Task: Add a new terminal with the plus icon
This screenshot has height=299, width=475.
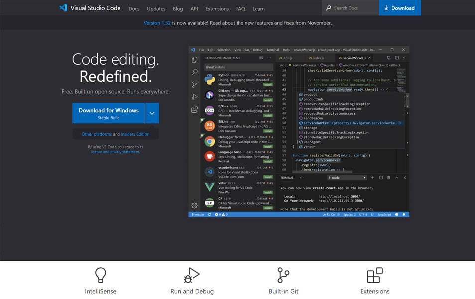Action: pyautogui.click(x=372, y=177)
